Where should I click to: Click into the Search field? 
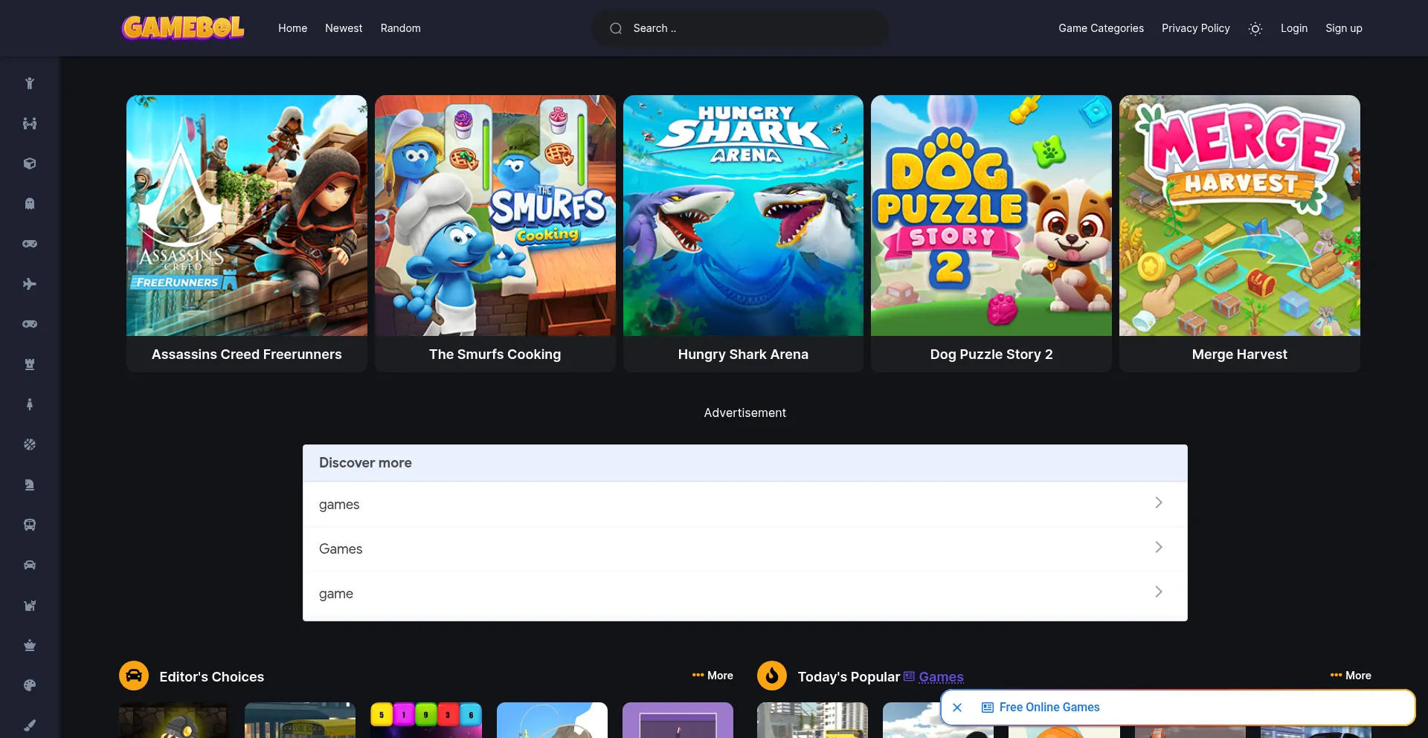(x=740, y=28)
